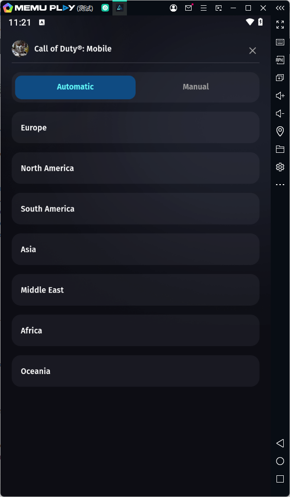Open the MEmu hamburger menu in title bar
The image size is (290, 497).
204,8
